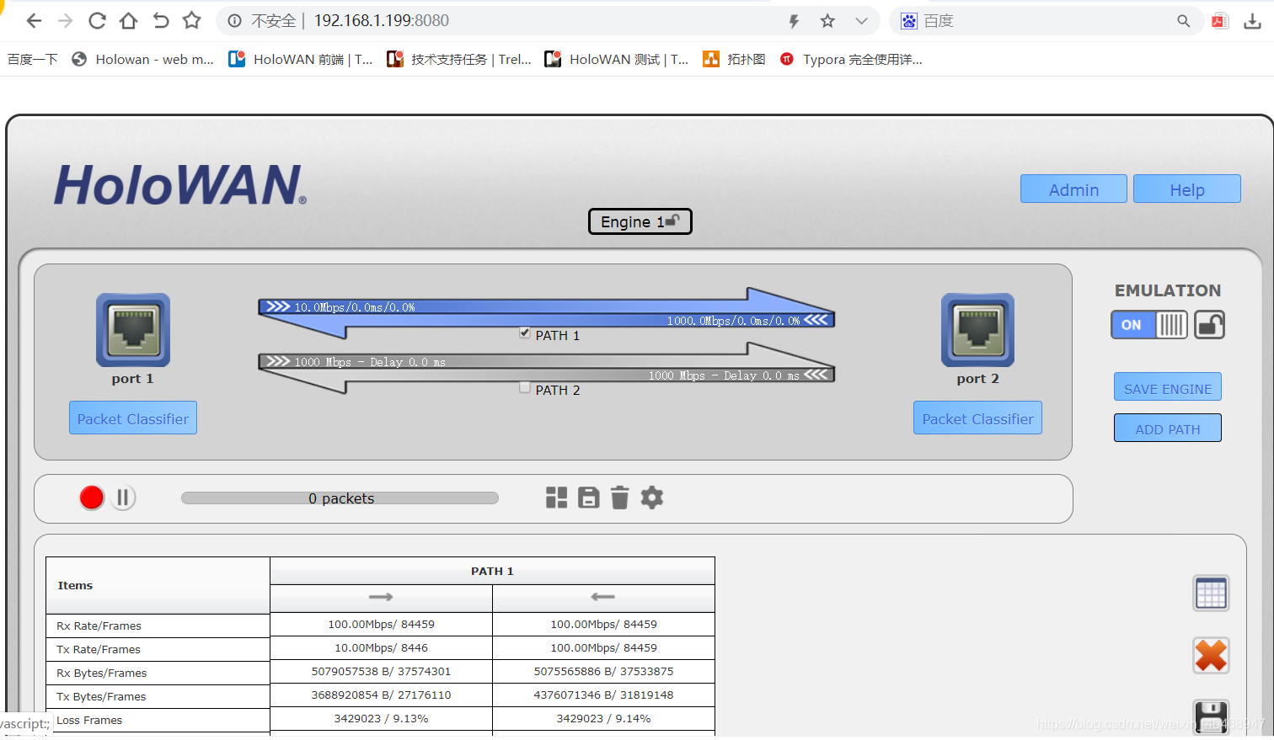This screenshot has width=1274, height=740.
Task: Click the Items column header
Action: click(x=158, y=585)
